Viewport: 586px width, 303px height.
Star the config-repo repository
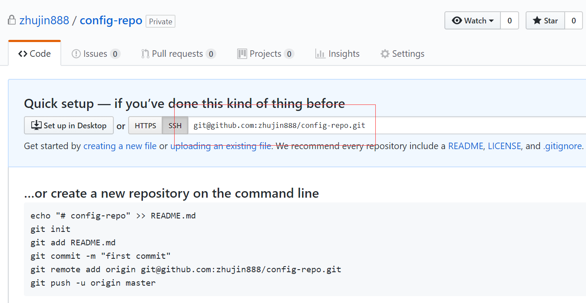545,21
